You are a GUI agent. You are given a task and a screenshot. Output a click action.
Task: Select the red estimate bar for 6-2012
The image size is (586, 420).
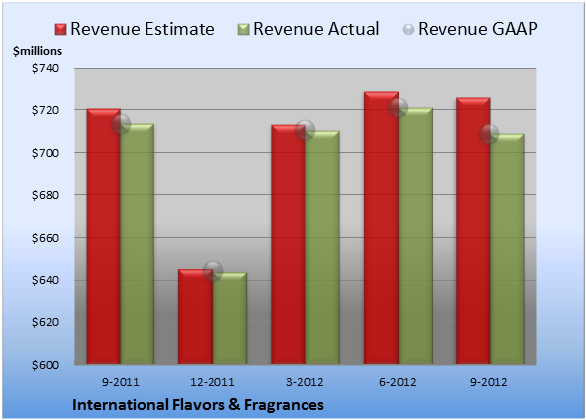pyautogui.click(x=381, y=228)
